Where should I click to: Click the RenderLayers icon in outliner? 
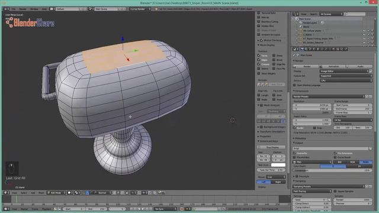point(301,22)
